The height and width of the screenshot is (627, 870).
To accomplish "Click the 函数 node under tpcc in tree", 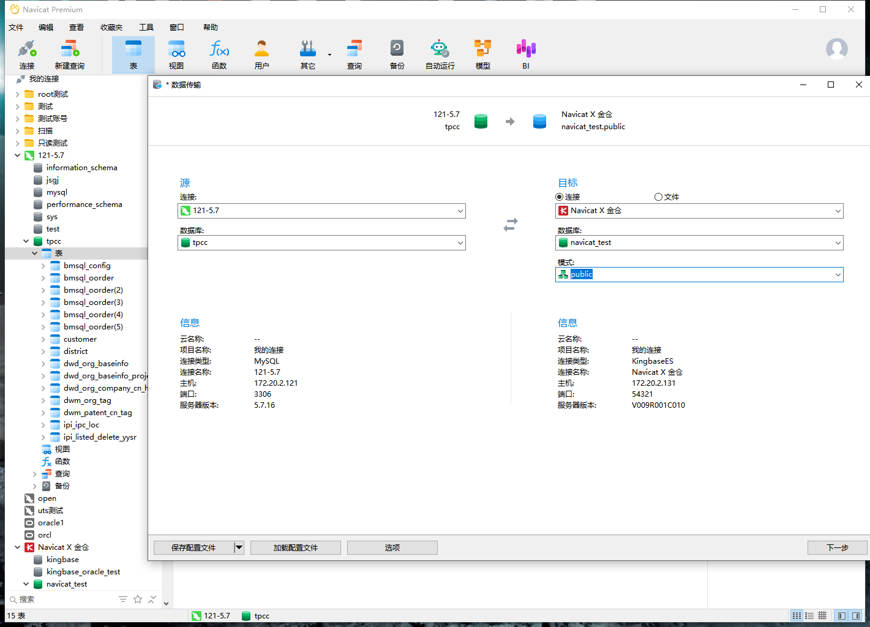I will [62, 462].
